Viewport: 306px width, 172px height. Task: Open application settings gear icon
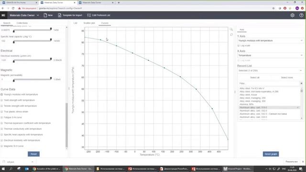(x=292, y=15)
